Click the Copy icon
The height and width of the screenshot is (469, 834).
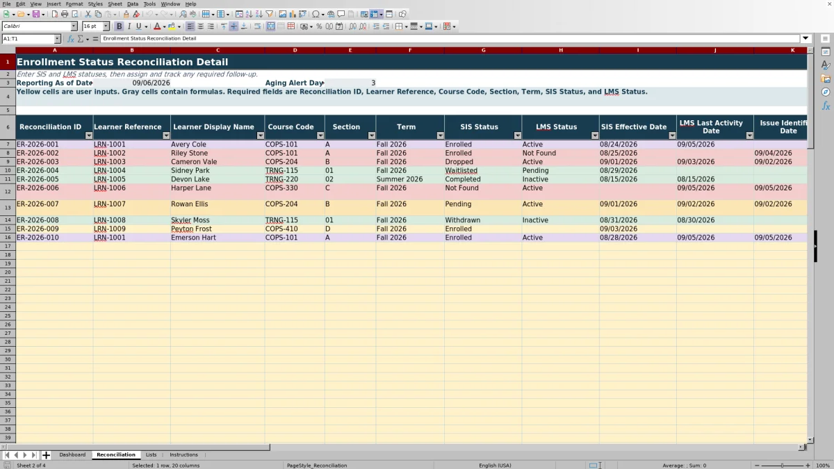pyautogui.click(x=98, y=14)
